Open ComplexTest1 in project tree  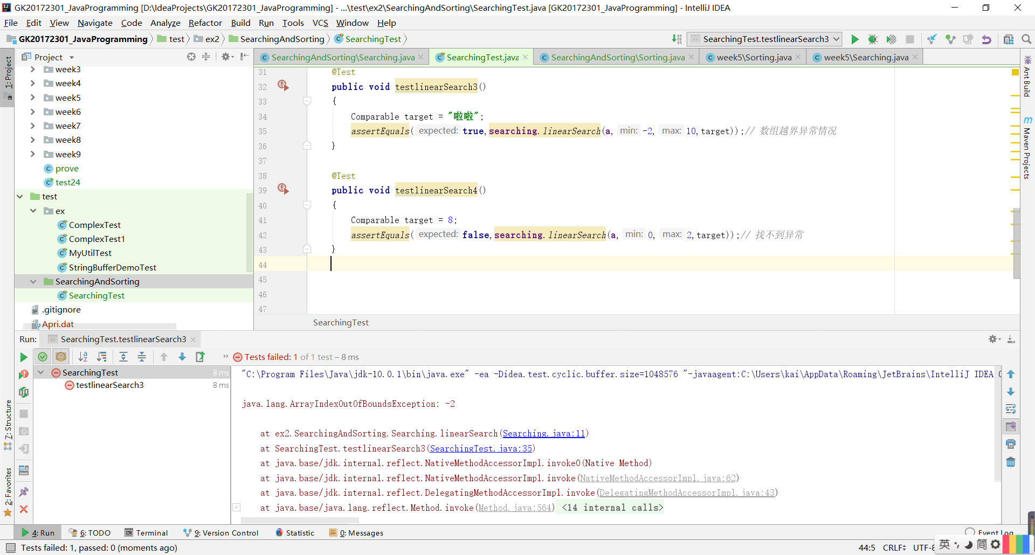click(x=96, y=239)
